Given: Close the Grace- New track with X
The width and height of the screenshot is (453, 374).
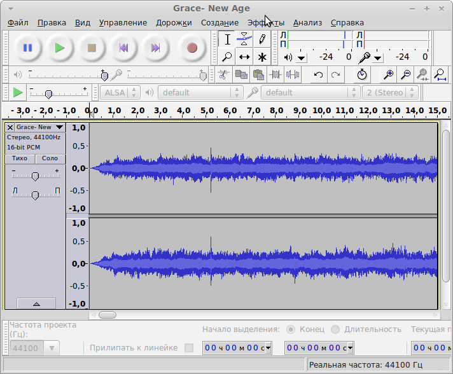Looking at the screenshot, I should [10, 127].
